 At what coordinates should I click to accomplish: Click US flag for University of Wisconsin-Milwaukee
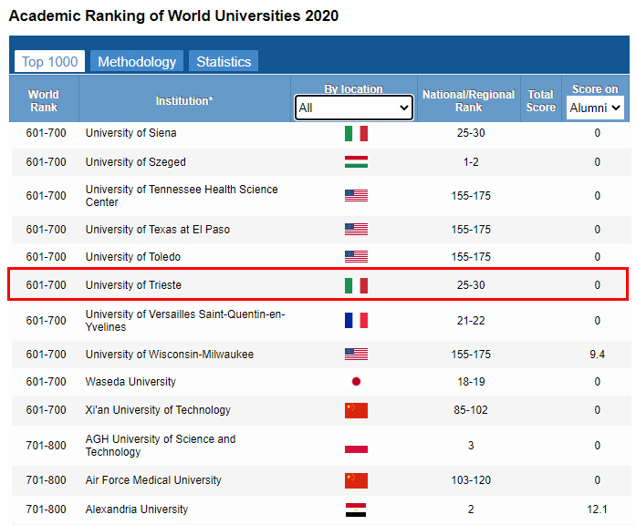[x=356, y=354]
